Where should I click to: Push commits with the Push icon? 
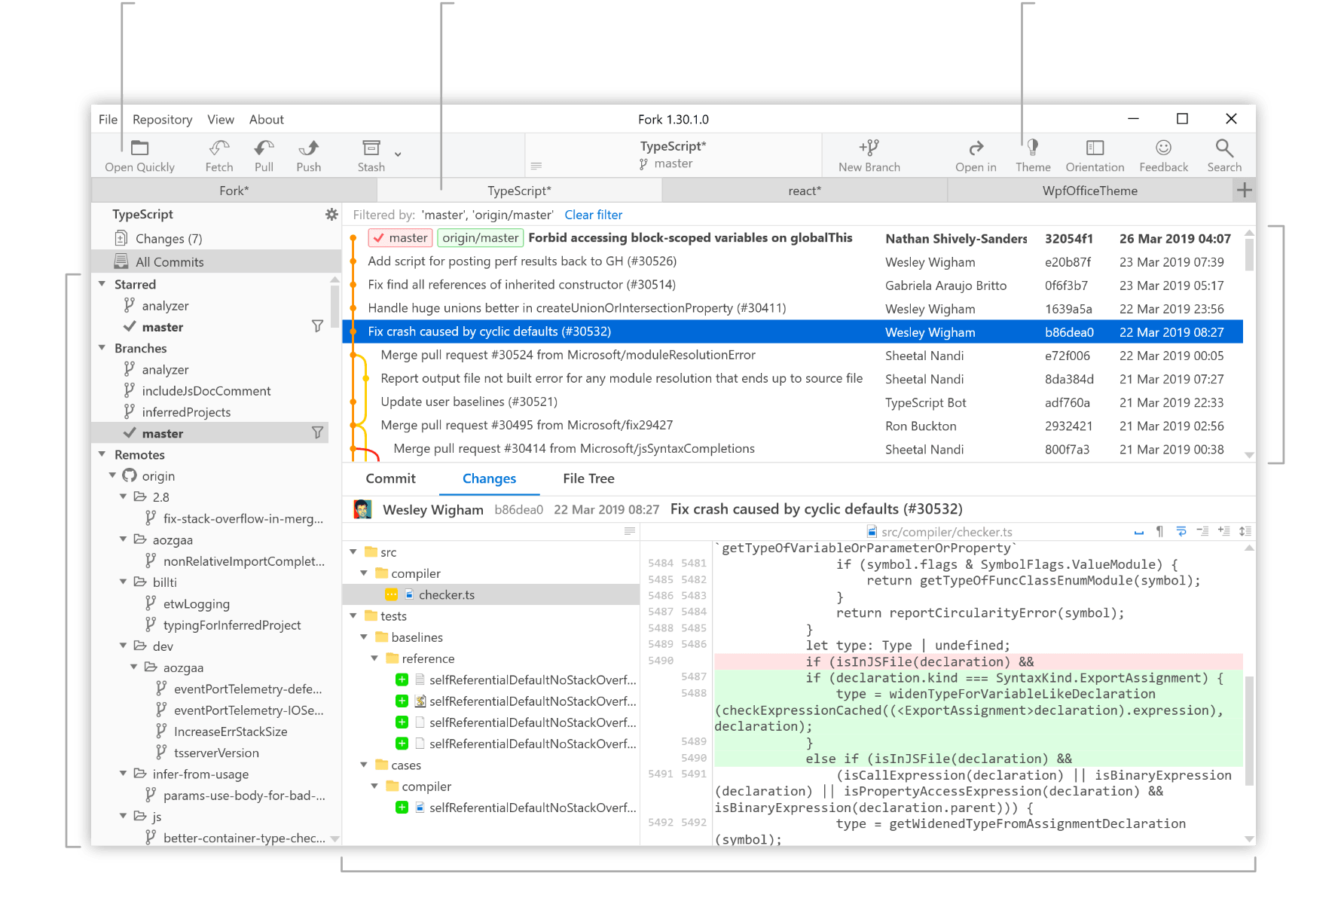(x=308, y=148)
